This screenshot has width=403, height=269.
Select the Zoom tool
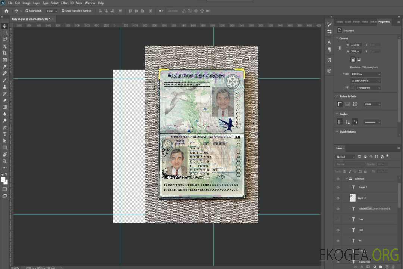tap(4, 161)
